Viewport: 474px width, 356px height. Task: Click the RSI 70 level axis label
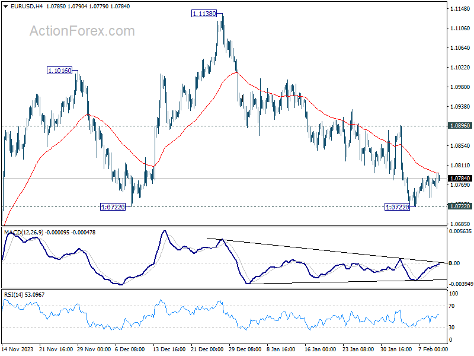pyautogui.click(x=451, y=306)
